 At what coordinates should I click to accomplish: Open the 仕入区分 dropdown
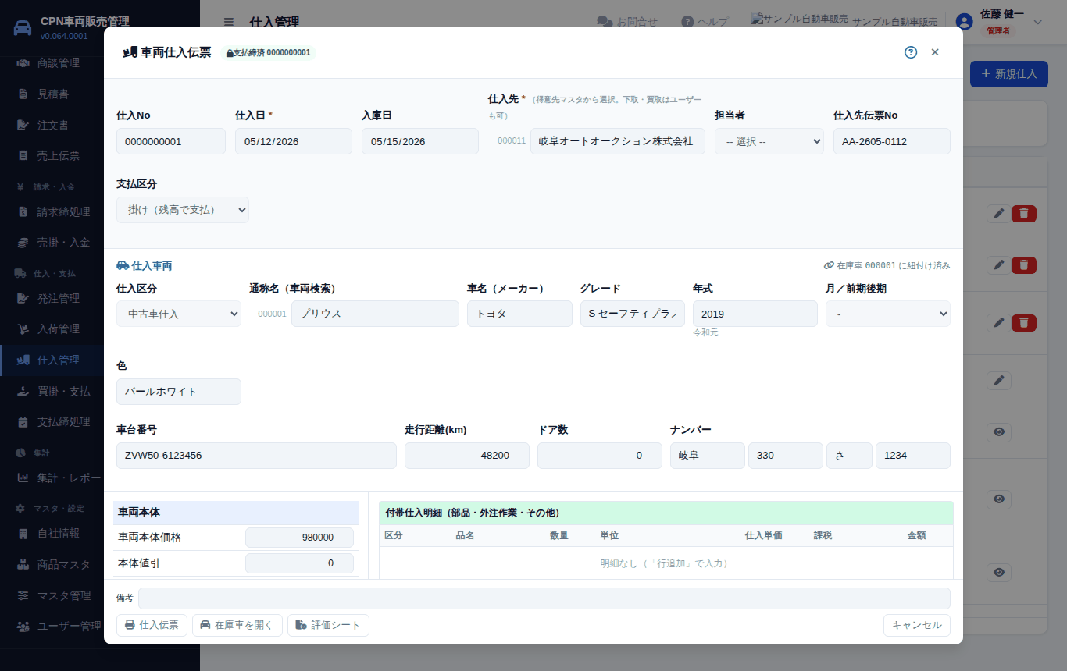coord(179,314)
